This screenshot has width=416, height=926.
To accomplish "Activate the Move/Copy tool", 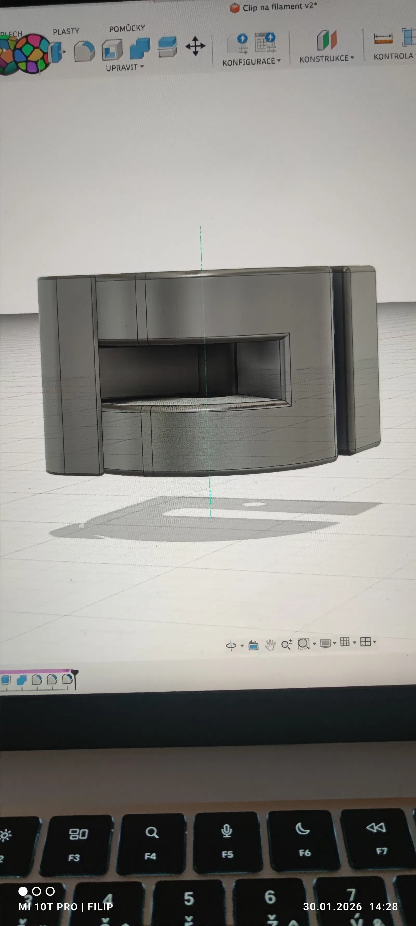I will pos(195,46).
